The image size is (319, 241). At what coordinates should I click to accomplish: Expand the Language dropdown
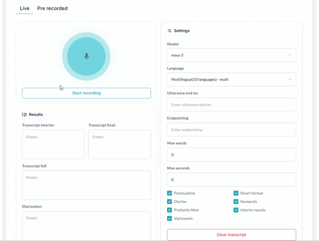[231, 79]
